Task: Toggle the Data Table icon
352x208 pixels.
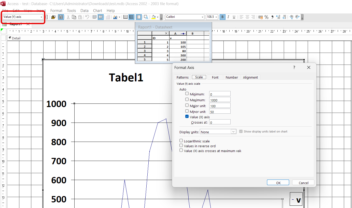Action: pos(108,17)
